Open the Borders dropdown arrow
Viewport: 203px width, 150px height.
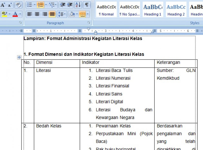87,14
